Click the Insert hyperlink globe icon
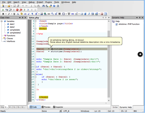 pyautogui.click(x=45, y=14)
